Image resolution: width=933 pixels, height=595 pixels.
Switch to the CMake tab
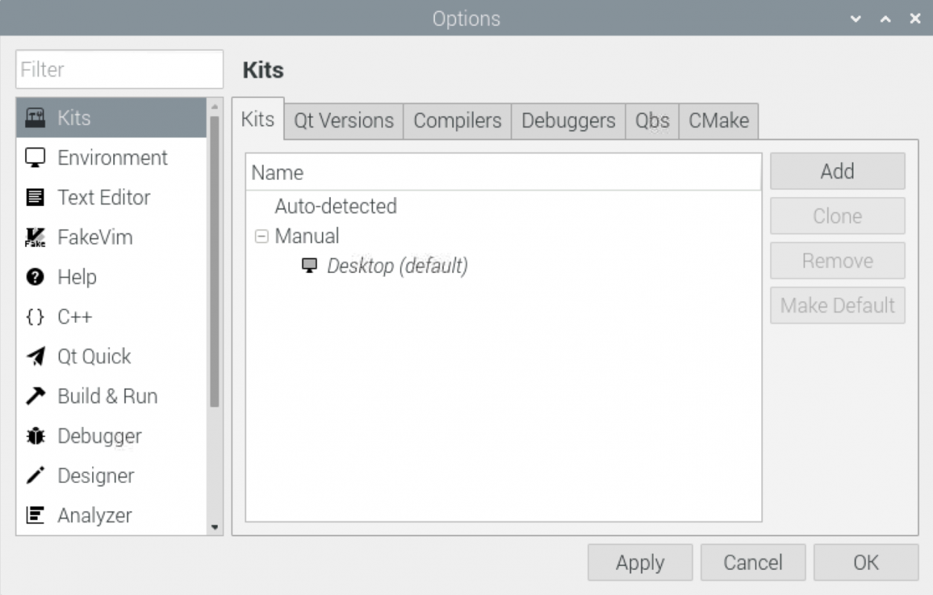(718, 120)
